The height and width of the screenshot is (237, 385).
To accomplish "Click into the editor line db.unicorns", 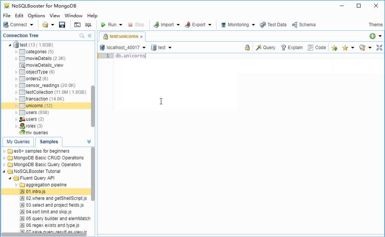I will (x=130, y=56).
